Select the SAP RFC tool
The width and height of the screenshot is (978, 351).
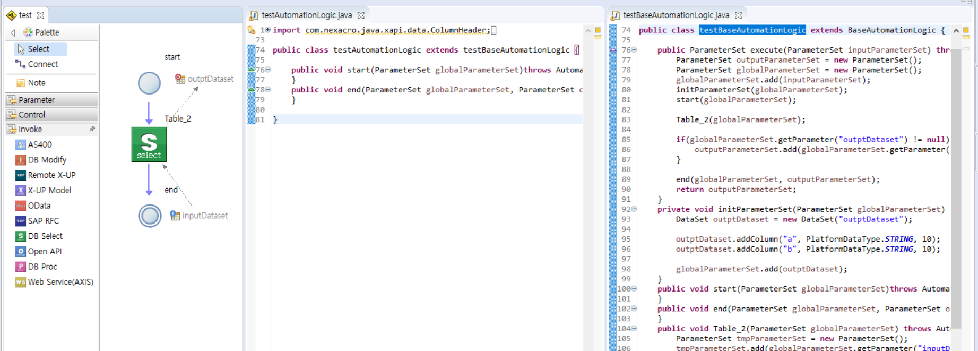pyautogui.click(x=43, y=221)
